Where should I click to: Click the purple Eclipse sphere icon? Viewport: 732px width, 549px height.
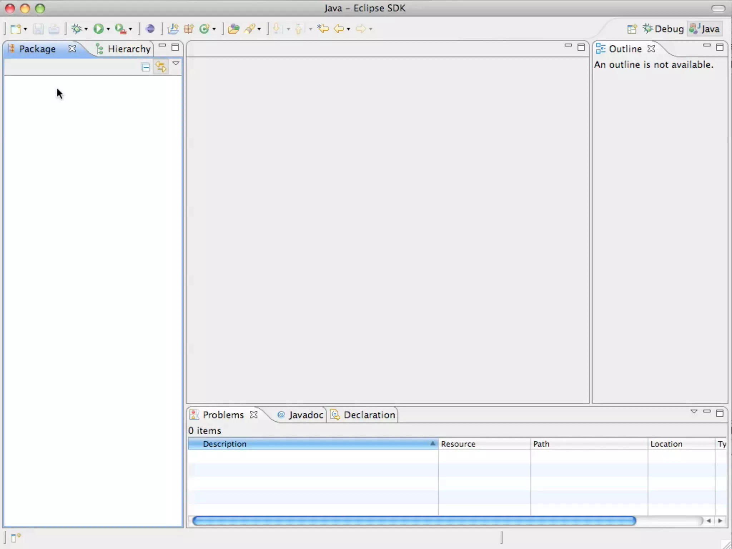[x=150, y=29]
